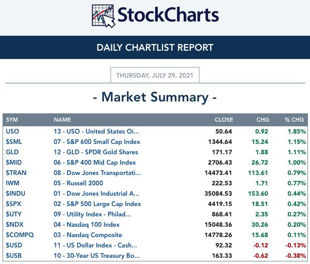Screen dimensions: 310x264
Task: Open 30-Year US Treasury Bond link
Action: click(96, 256)
